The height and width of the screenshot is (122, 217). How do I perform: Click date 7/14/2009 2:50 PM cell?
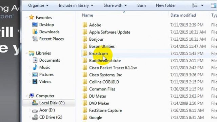[x=187, y=103]
